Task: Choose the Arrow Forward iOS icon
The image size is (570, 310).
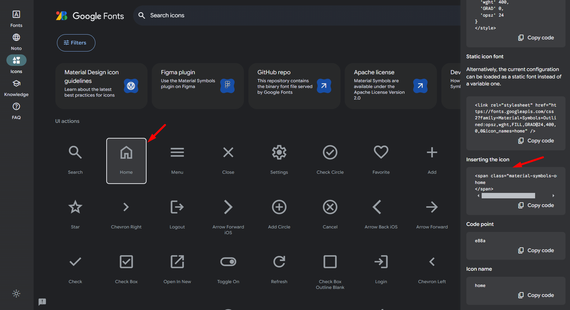Action: tap(228, 215)
